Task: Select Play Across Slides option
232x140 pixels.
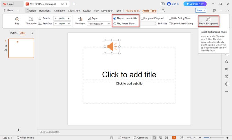Action: pyautogui.click(x=124, y=23)
